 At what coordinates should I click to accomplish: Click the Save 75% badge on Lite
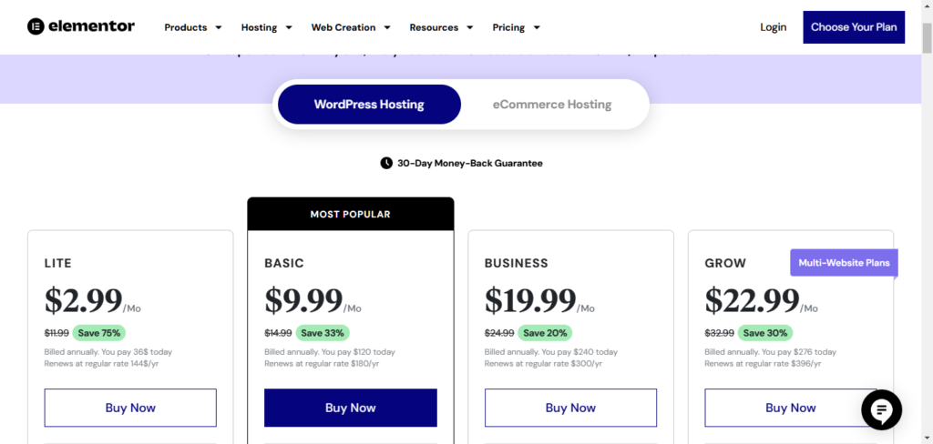(99, 333)
